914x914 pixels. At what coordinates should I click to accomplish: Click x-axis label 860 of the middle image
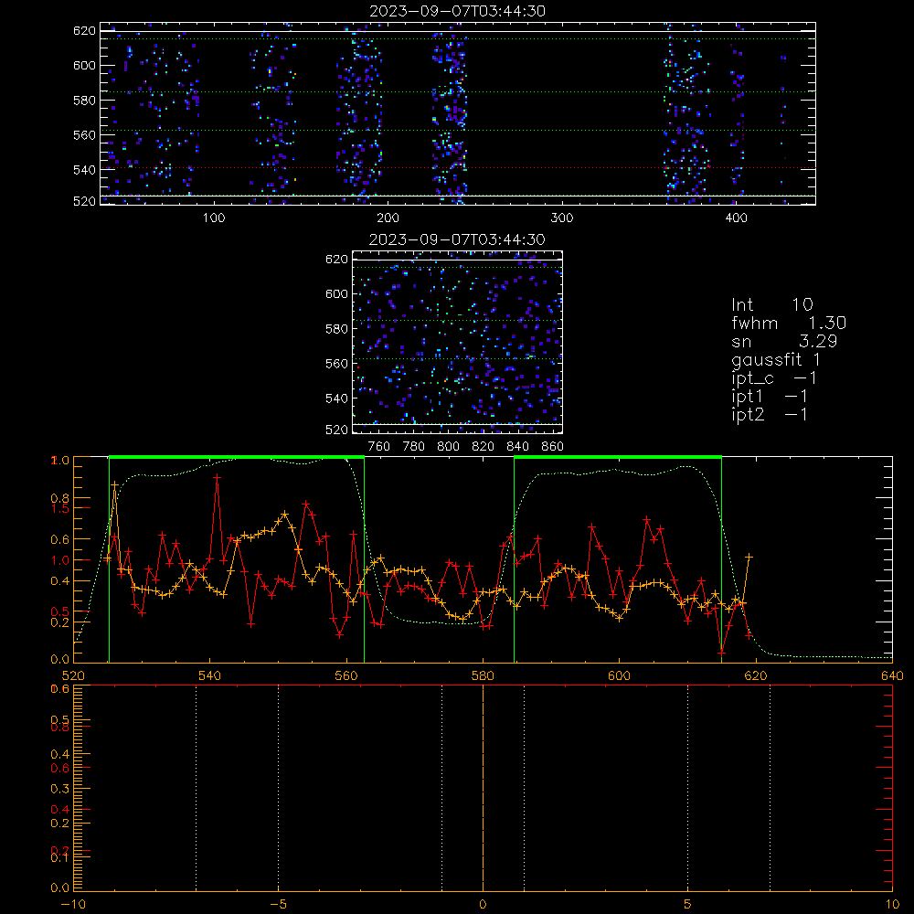(552, 447)
